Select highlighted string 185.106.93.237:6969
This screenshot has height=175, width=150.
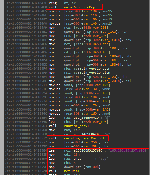[x=128, y=150]
